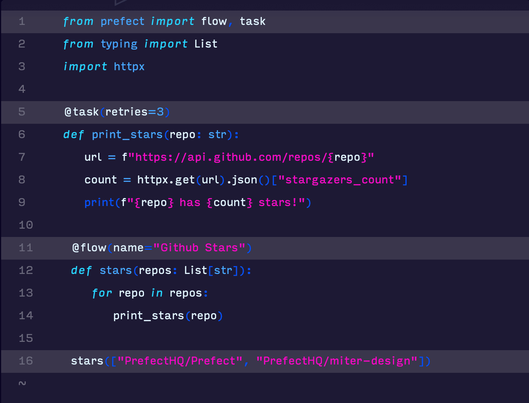Place cursor on print_stars function definition
The height and width of the screenshot is (403, 529).
tap(127, 135)
